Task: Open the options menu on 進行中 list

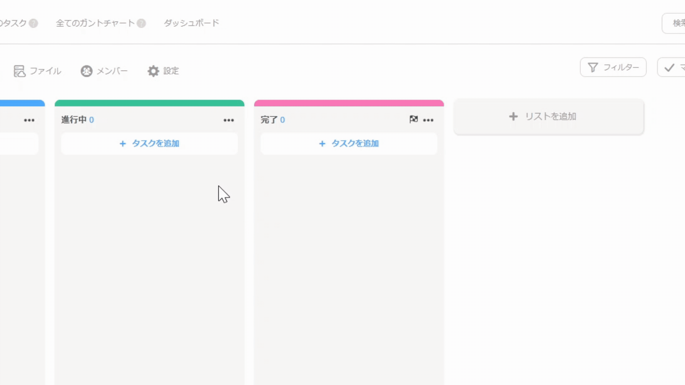Action: (229, 120)
